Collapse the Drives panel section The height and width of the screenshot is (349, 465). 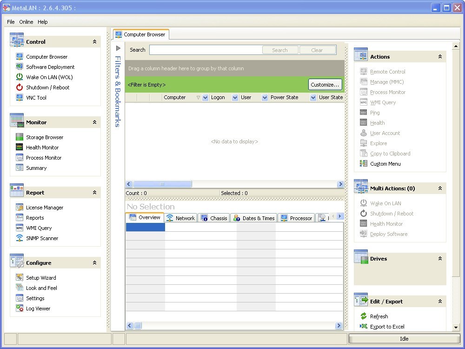coord(440,258)
